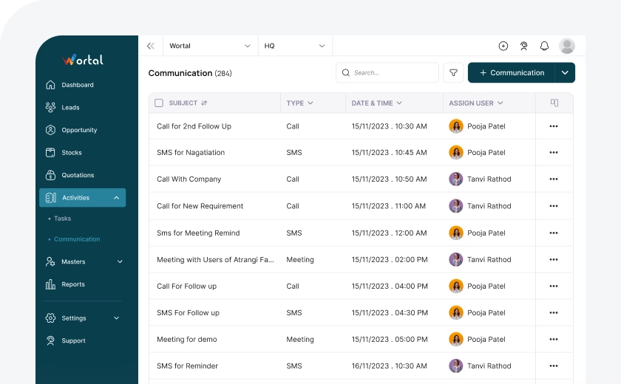Open the HQ branch dropdown
The image size is (621, 384).
295,46
